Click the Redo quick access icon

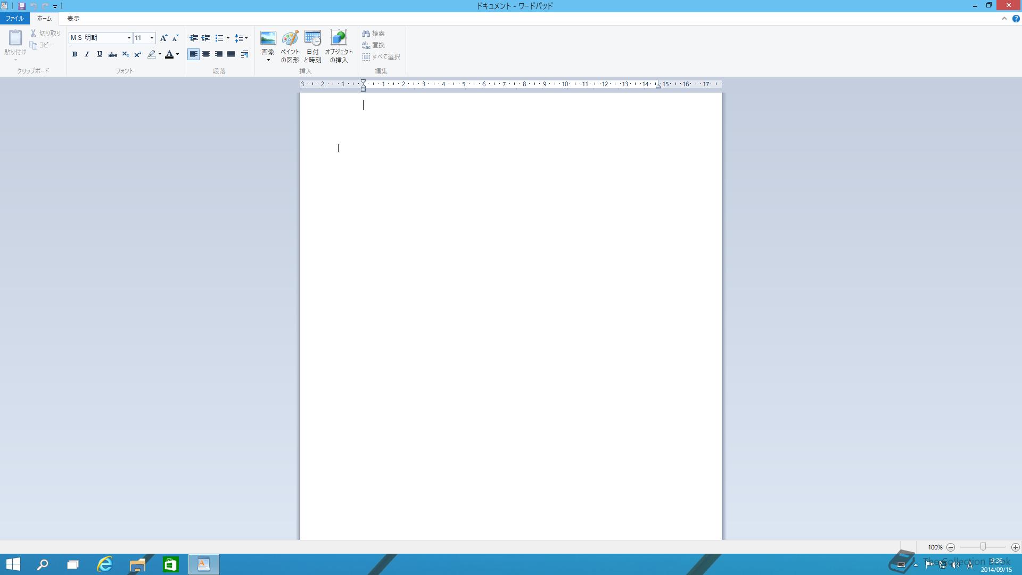click(45, 6)
